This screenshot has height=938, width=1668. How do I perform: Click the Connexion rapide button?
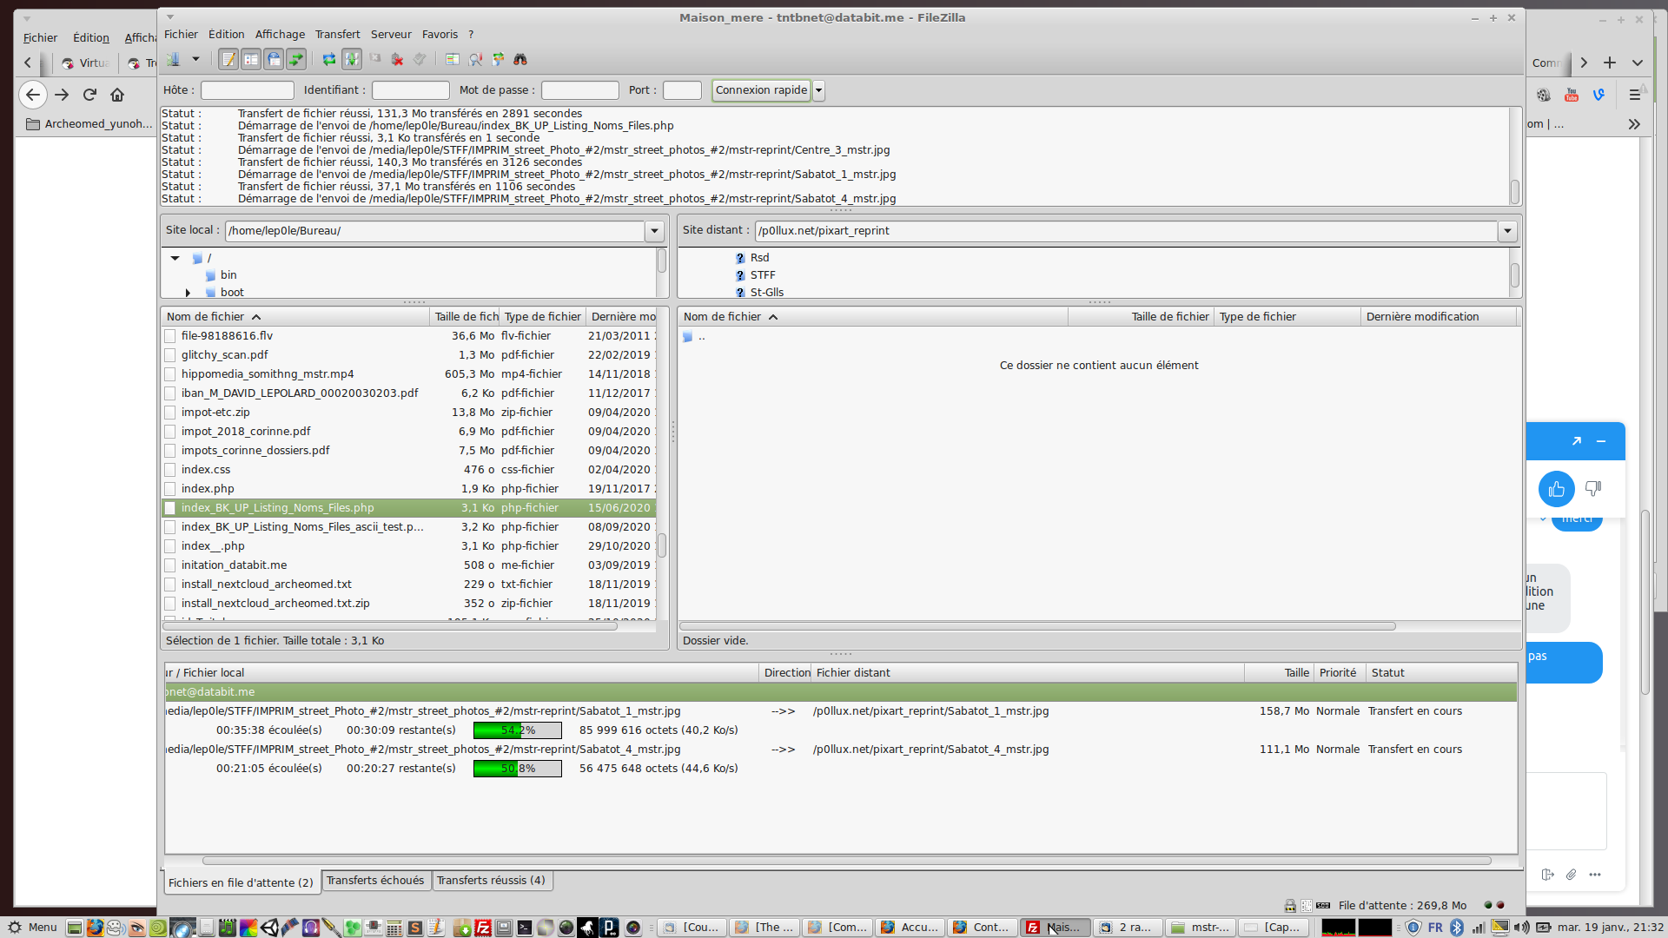pos(761,90)
